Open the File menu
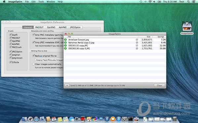The width and height of the screenshot is (198, 123). click(x=27, y=2)
